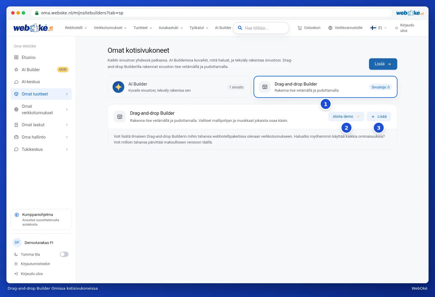This screenshot has height=297, width=435.
Task: Click the Omat kotisivukoneet heading
Action: tap(138, 50)
